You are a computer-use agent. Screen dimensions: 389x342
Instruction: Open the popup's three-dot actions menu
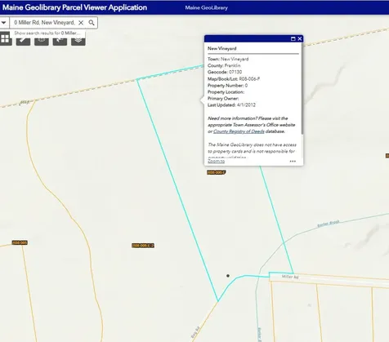(x=293, y=162)
